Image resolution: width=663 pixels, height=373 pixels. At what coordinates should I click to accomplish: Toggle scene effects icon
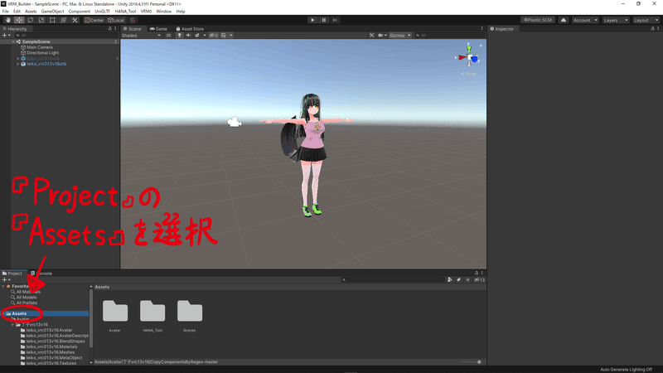pos(197,36)
